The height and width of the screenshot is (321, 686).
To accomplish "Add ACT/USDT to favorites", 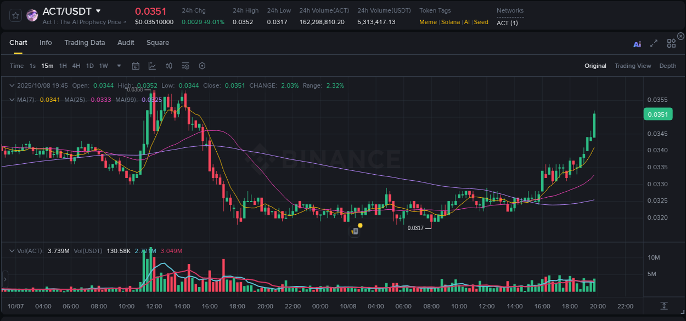I will pos(15,15).
